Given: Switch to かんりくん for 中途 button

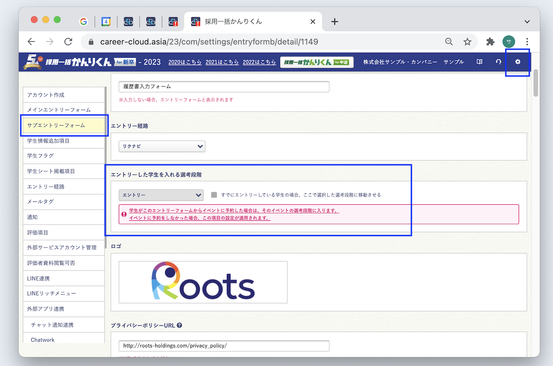Looking at the screenshot, I should [x=317, y=62].
